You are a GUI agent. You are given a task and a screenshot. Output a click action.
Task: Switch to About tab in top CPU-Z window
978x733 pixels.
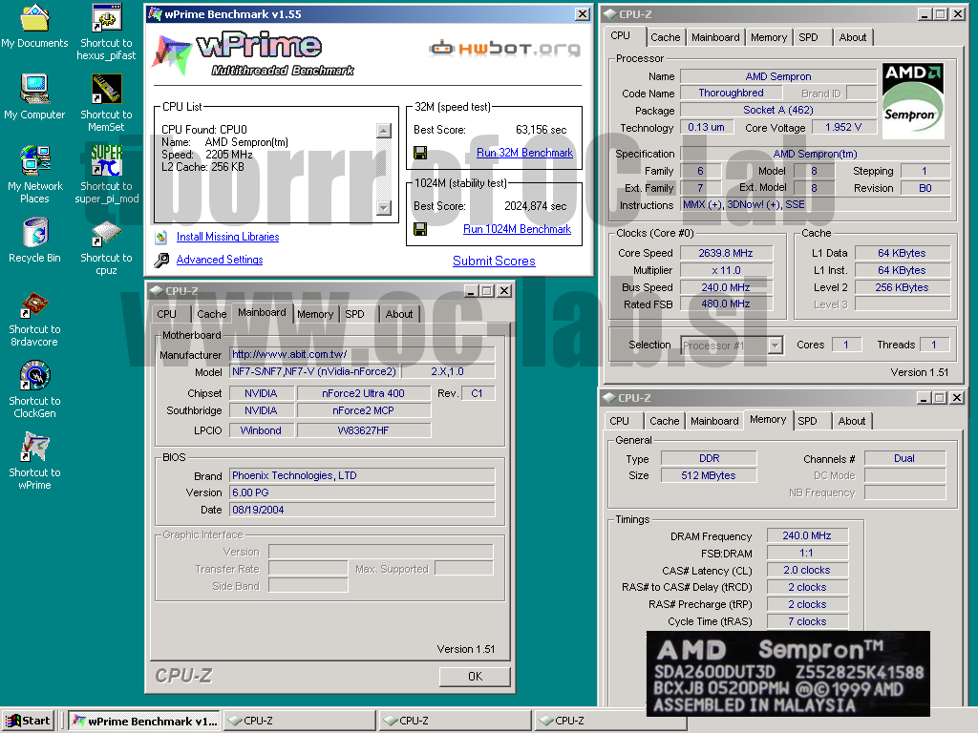point(853,37)
